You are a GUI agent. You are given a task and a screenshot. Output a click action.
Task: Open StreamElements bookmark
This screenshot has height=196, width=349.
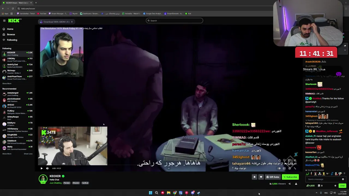point(173,14)
